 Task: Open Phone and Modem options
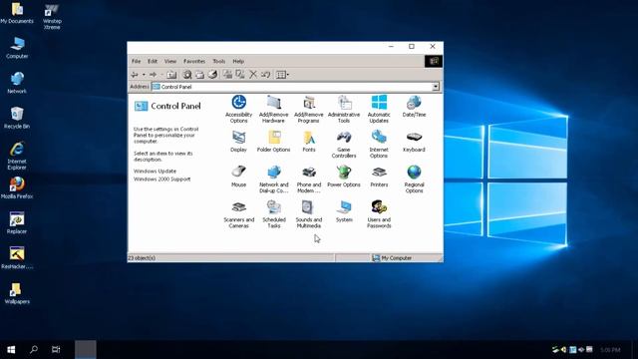pyautogui.click(x=309, y=179)
